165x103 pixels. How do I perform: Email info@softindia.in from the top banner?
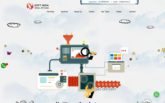[125, 2]
